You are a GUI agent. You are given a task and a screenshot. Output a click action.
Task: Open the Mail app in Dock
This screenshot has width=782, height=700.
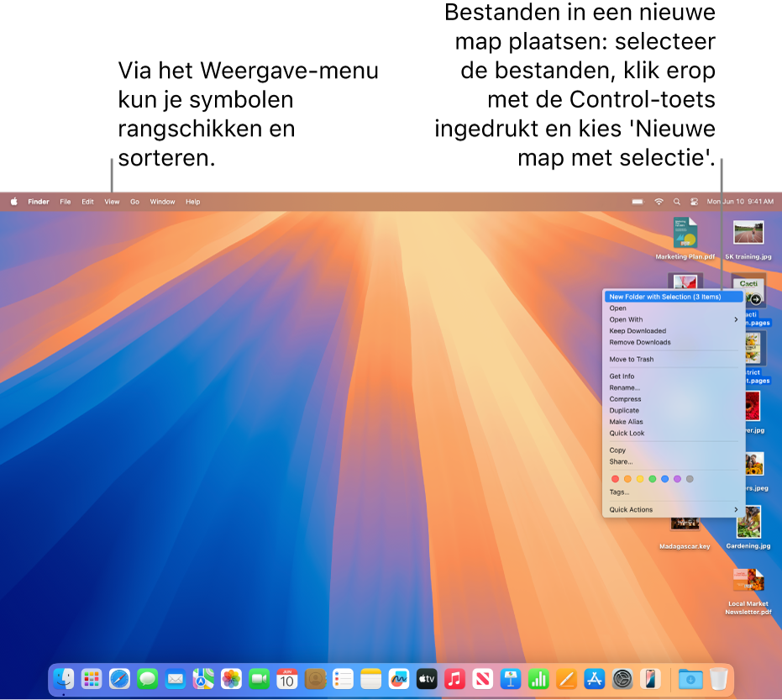(176, 679)
